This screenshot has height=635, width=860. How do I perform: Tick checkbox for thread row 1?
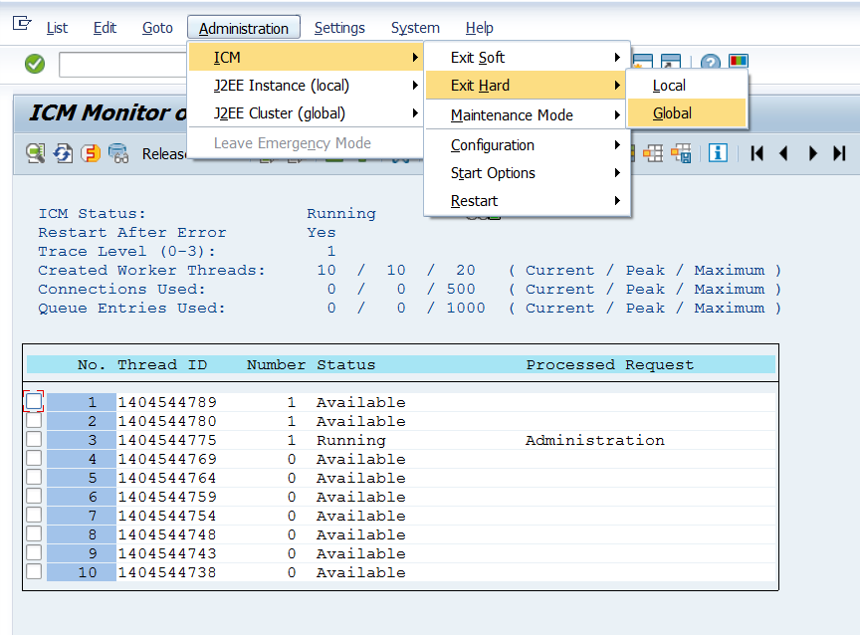point(34,401)
